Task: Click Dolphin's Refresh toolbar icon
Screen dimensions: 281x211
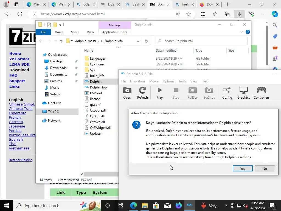Action: tap(142, 93)
